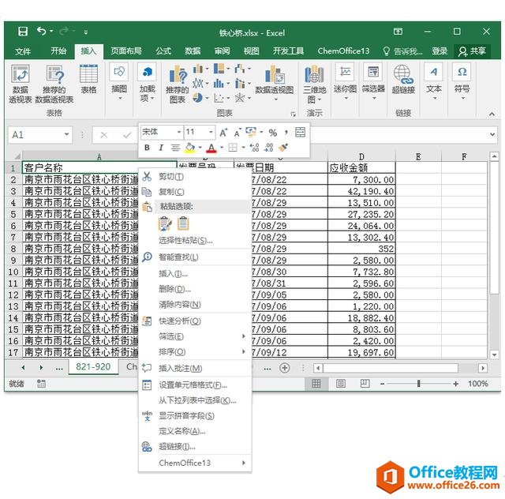This screenshot has height=499, width=505.
Task: Switch to Page Break Preview in status bar
Action: 365,383
